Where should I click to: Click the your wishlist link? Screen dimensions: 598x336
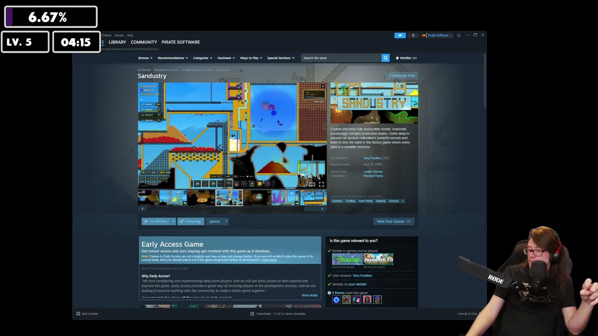(x=357, y=284)
